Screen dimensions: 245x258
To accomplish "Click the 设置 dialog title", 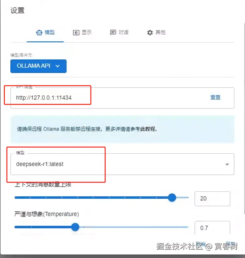I will tap(17, 11).
